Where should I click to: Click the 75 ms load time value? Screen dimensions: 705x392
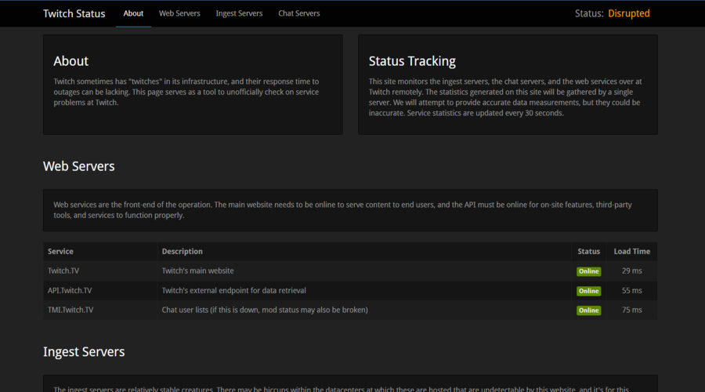tap(631, 310)
